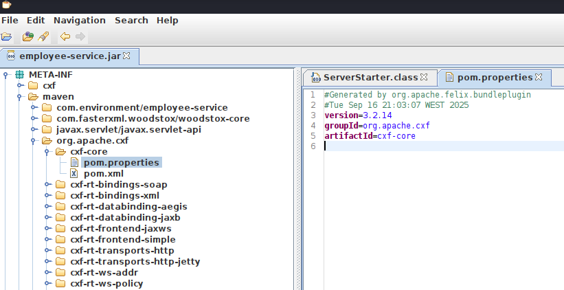
Task: Click the jar icon on employee-service.jar tab
Action: (11, 56)
